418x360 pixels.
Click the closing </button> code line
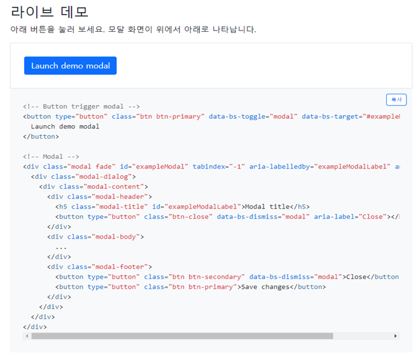(x=41, y=137)
